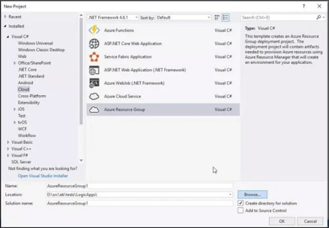329x228 pixels.
Task: Click the Cancel button
Action: click(310, 221)
